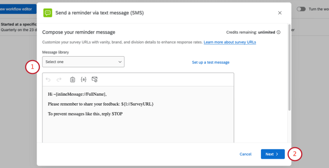Screen dimensions: 329x168
Task: Click the redo arrow in message toolbar
Action: click(x=59, y=79)
